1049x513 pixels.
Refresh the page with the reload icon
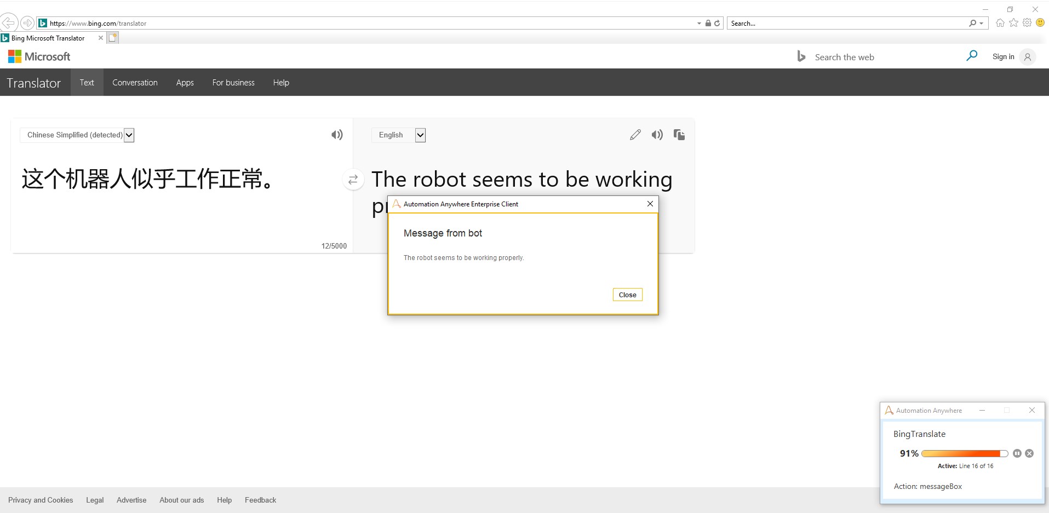point(716,23)
